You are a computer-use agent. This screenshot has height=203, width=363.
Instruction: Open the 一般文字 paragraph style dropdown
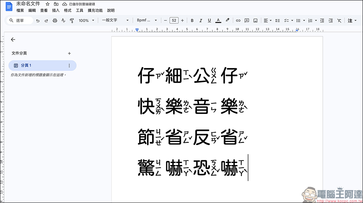pyautogui.click(x=115, y=20)
